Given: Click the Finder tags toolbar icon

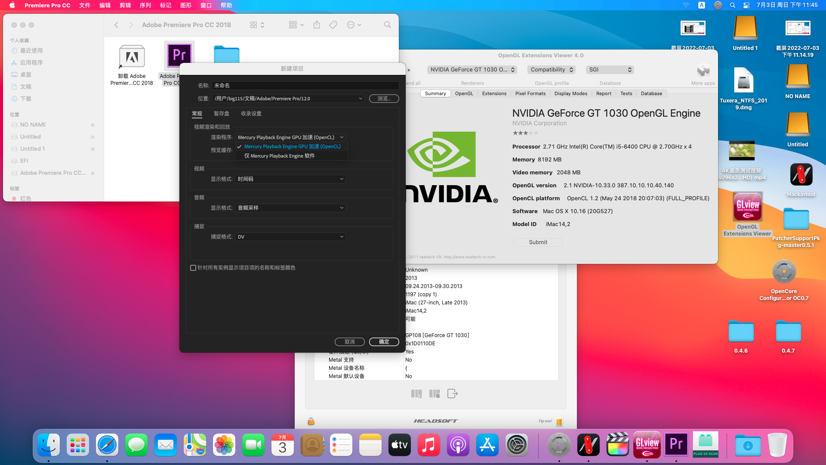Looking at the screenshot, I should click(x=333, y=25).
